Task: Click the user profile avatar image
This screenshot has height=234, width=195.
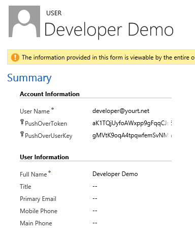Action: tap(24, 21)
